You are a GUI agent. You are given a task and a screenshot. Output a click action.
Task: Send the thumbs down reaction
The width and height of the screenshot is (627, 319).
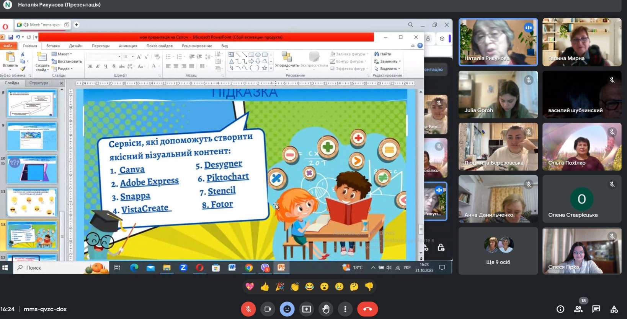point(369,287)
